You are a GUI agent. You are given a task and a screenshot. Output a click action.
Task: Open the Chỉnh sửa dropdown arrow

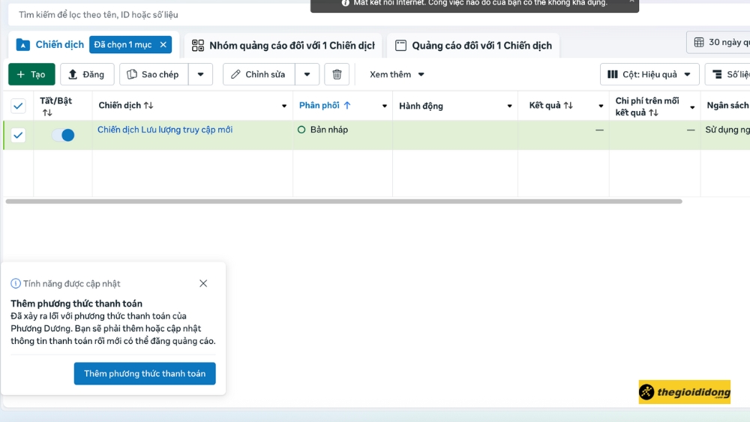(x=307, y=74)
